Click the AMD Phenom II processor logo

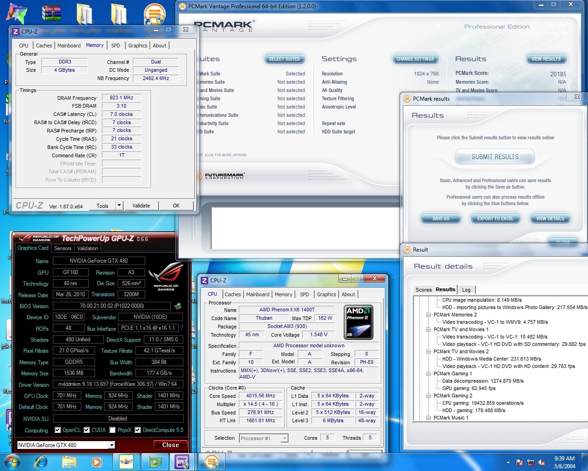pyautogui.click(x=358, y=322)
